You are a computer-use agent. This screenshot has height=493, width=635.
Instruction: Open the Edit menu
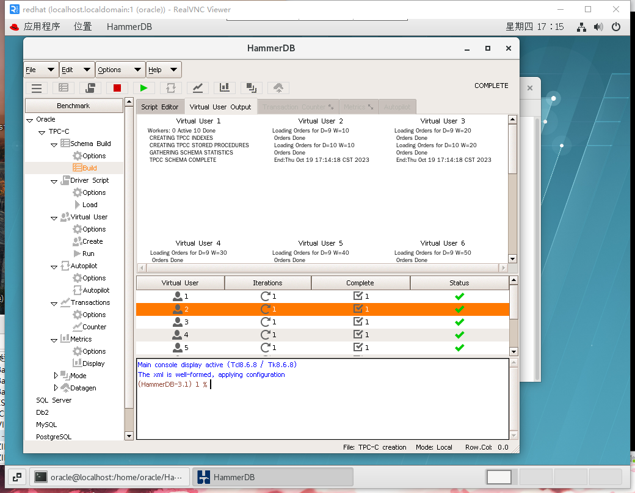tap(76, 70)
